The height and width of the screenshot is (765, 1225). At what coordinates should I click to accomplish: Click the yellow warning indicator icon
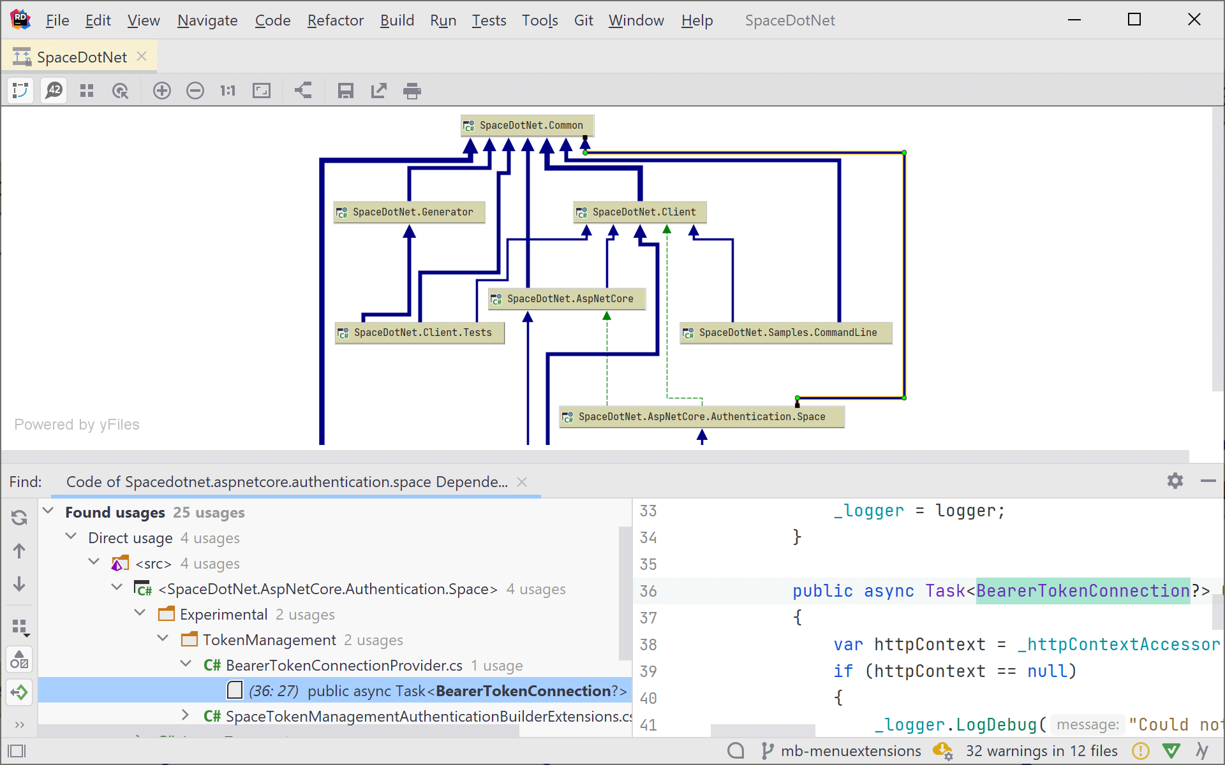(x=1140, y=751)
